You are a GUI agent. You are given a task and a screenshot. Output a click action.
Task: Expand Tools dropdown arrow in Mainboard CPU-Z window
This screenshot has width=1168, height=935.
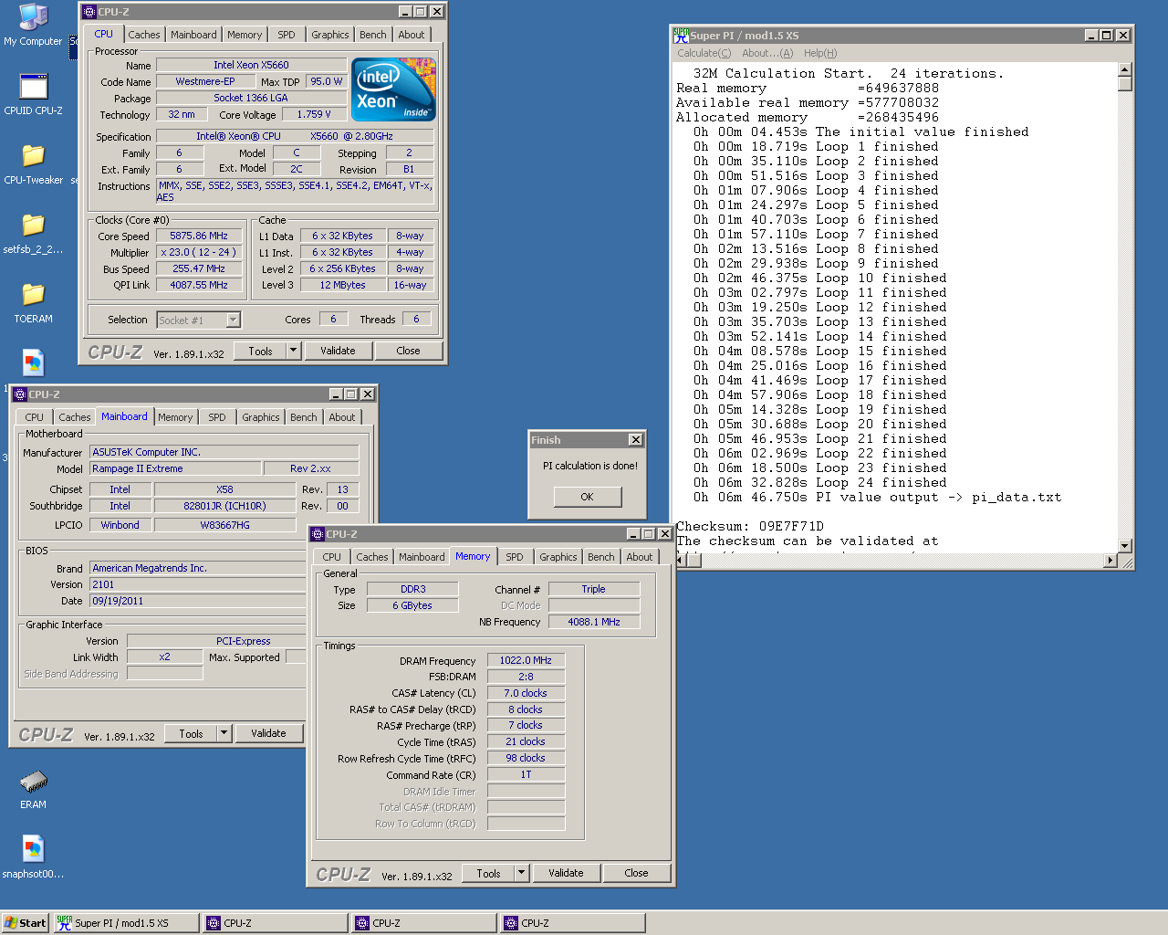click(x=224, y=733)
